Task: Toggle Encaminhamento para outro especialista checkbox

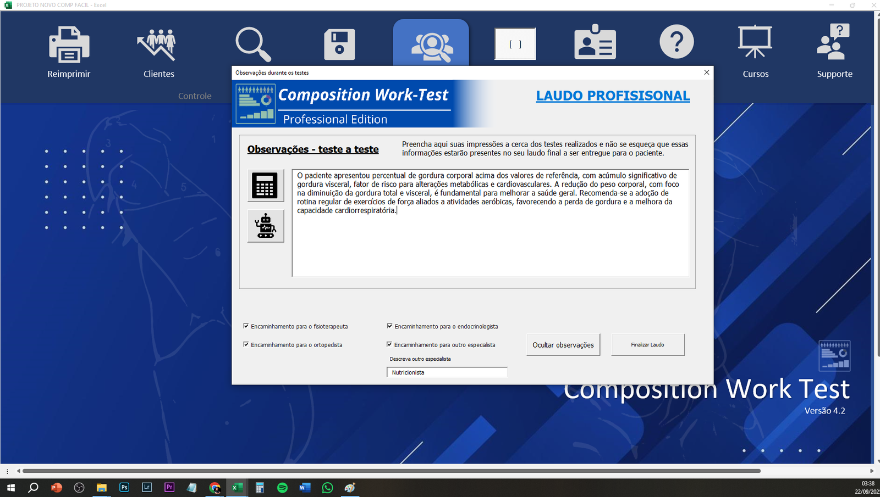Action: 389,345
